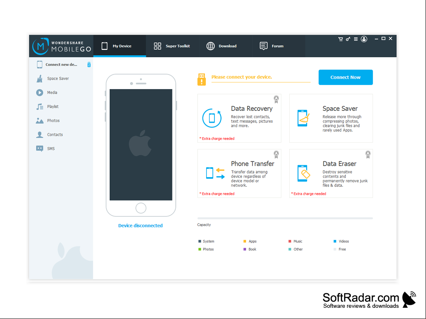Click the Videos legend color swatch
Image resolution: width=426 pixels, height=319 pixels.
pyautogui.click(x=335, y=241)
